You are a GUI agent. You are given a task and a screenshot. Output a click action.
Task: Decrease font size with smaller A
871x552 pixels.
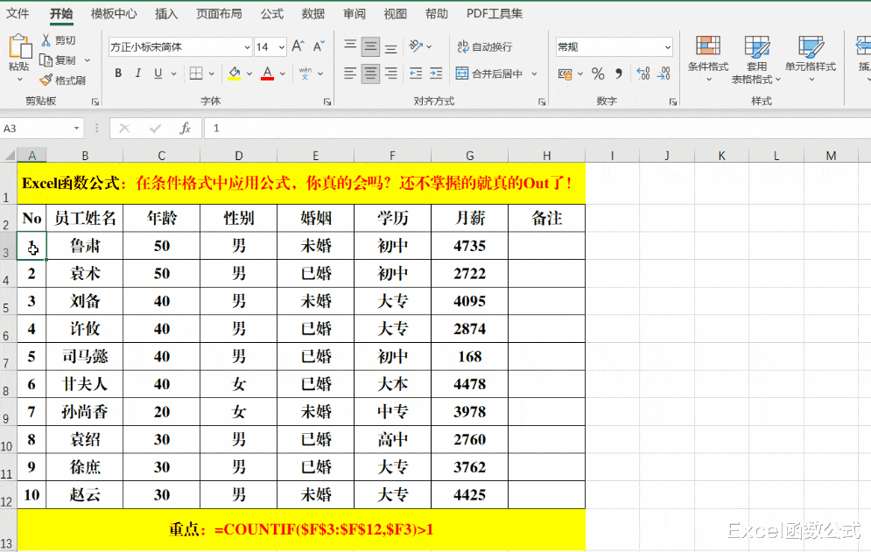[319, 46]
